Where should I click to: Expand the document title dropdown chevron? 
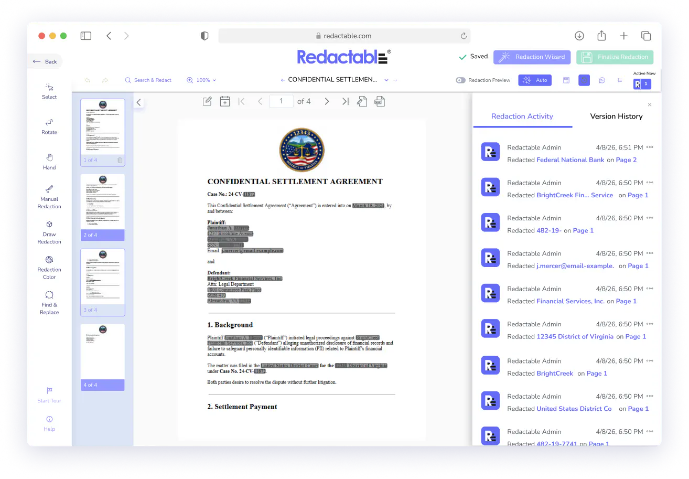(386, 80)
